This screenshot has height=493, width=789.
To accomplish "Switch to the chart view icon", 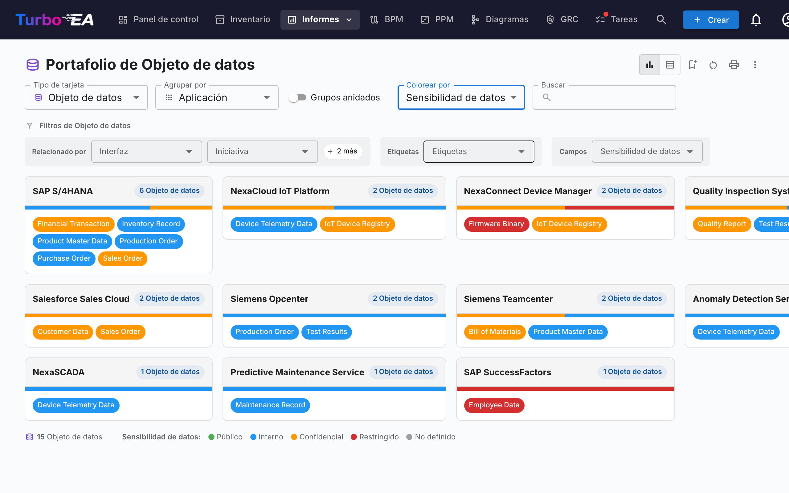I will click(x=649, y=65).
